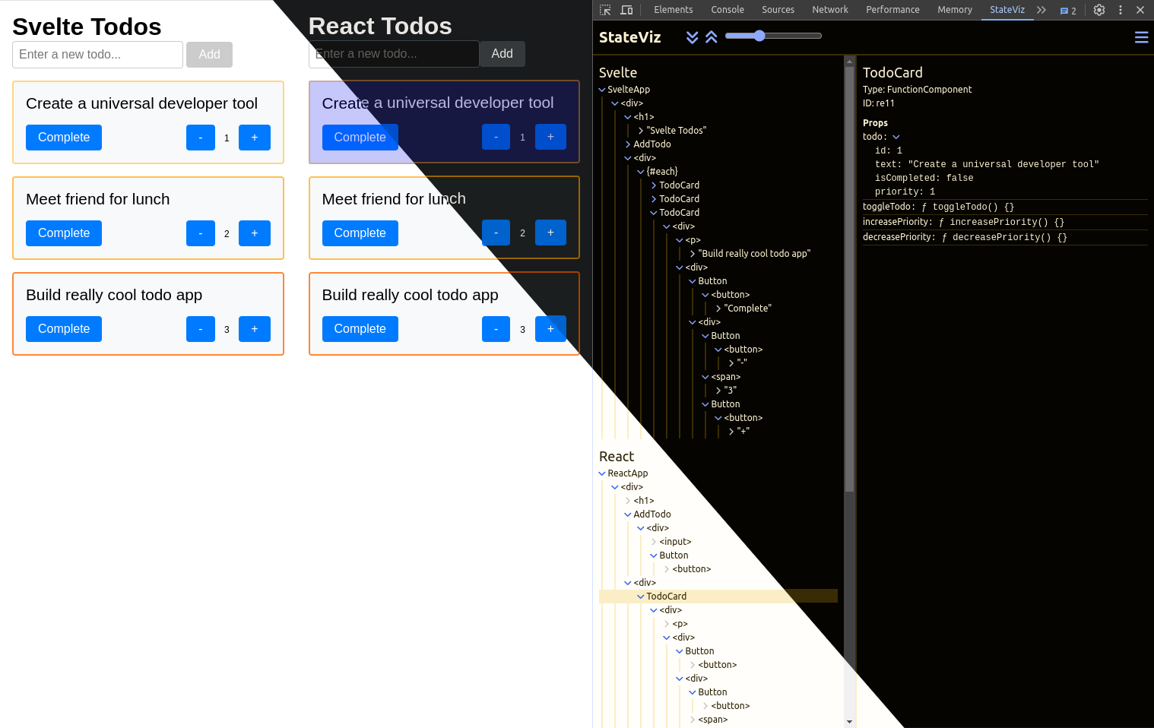Open the more DevTools tabs chevron
1154x728 pixels.
1041,10
